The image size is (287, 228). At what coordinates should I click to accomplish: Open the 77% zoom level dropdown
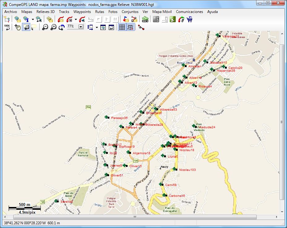coord(81,27)
